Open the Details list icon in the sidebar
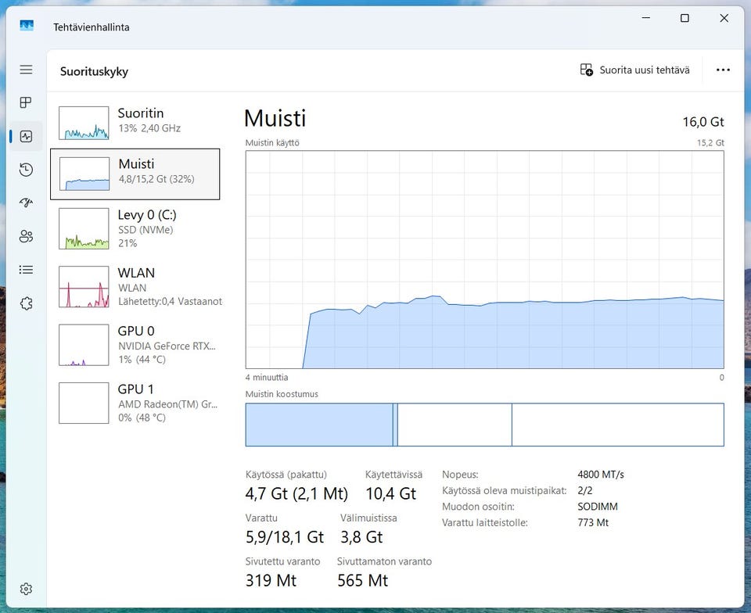The height and width of the screenshot is (613, 751). click(26, 270)
